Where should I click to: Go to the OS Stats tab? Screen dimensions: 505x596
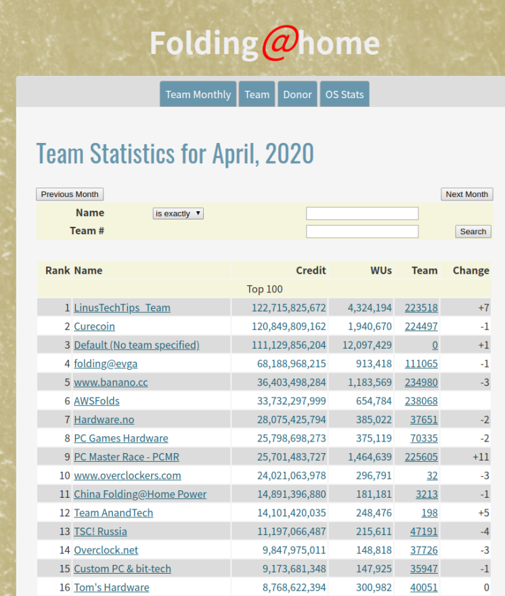coord(345,94)
